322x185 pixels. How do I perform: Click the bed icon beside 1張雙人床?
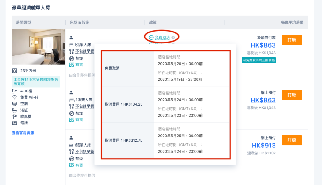click(x=72, y=100)
